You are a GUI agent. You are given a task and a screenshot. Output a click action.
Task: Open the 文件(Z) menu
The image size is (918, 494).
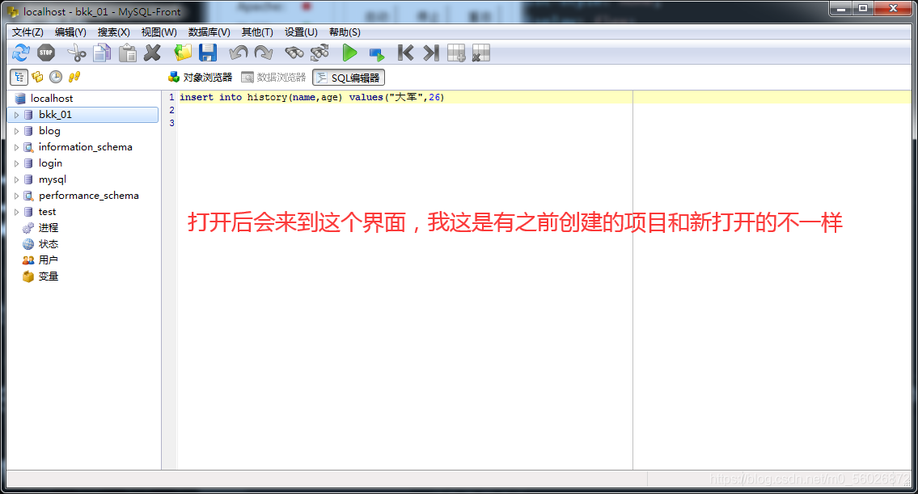click(x=27, y=32)
